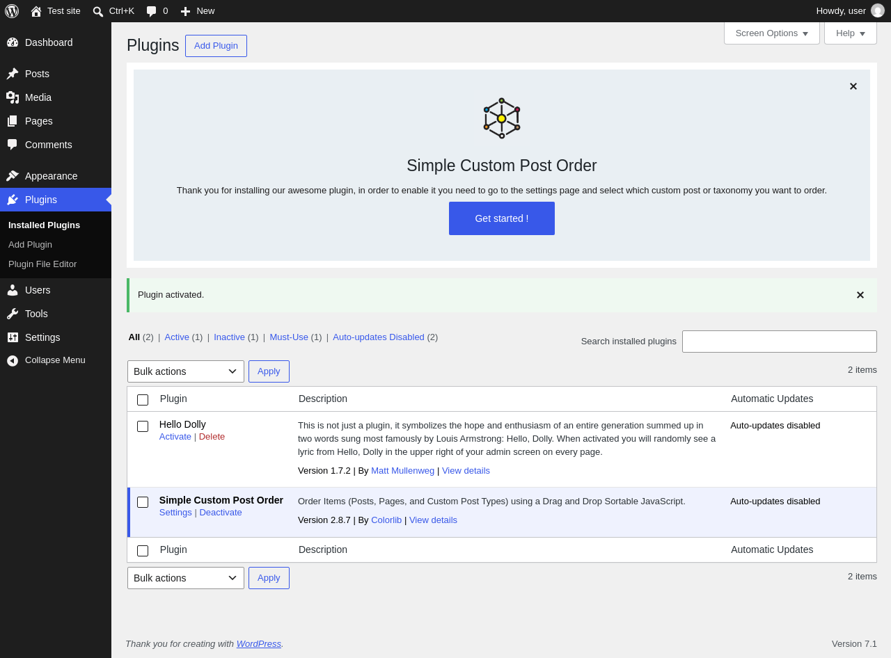This screenshot has width=891, height=658.
Task: Open the Pages sidebar icon
Action: (x=13, y=121)
